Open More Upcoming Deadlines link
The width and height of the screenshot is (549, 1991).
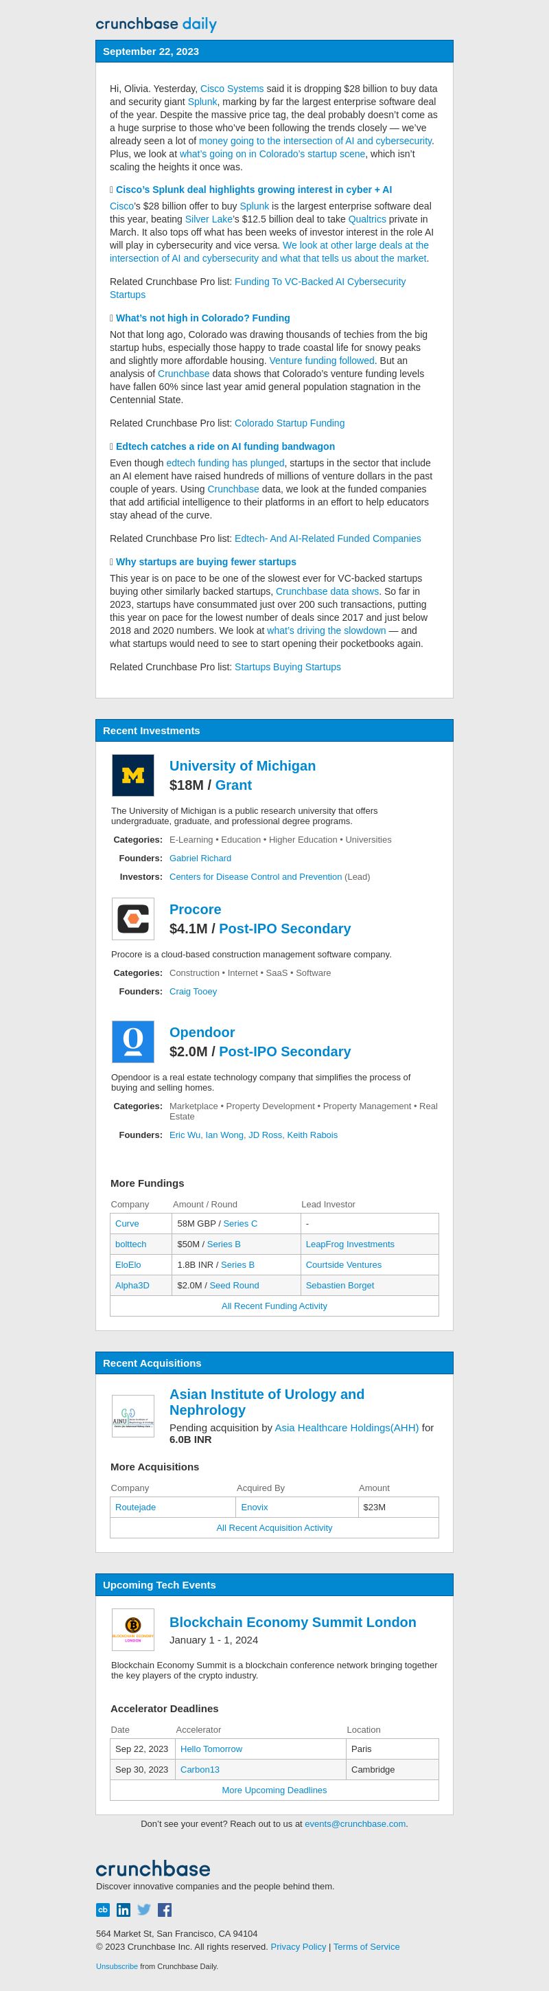click(274, 1790)
